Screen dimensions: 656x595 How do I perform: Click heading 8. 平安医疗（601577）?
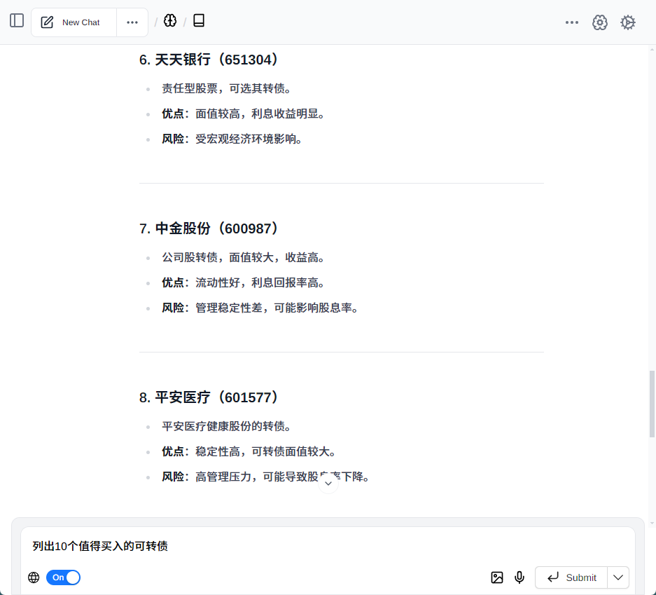(209, 397)
